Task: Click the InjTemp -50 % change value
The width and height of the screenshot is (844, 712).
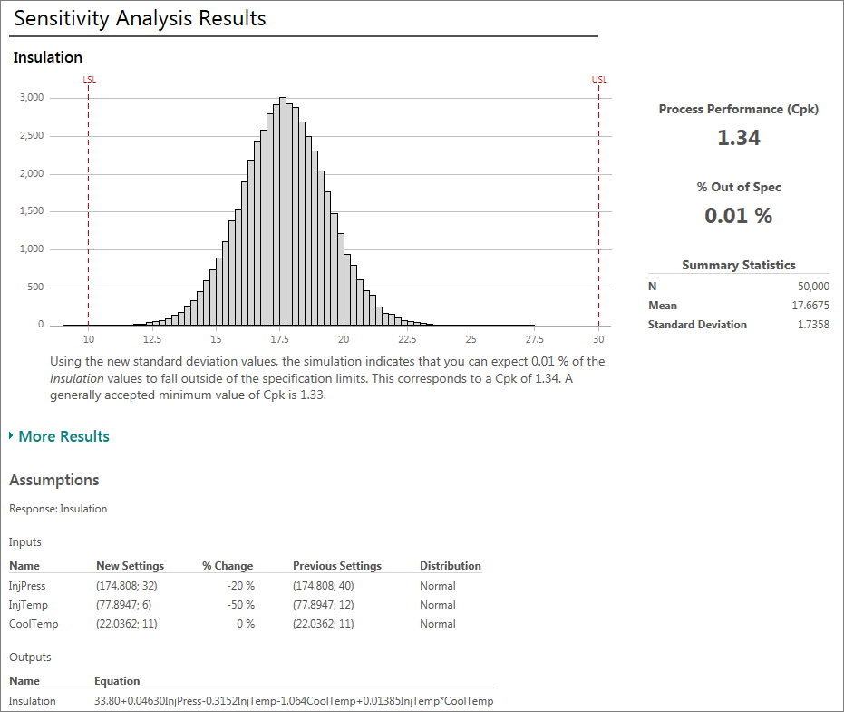Action: (241, 605)
